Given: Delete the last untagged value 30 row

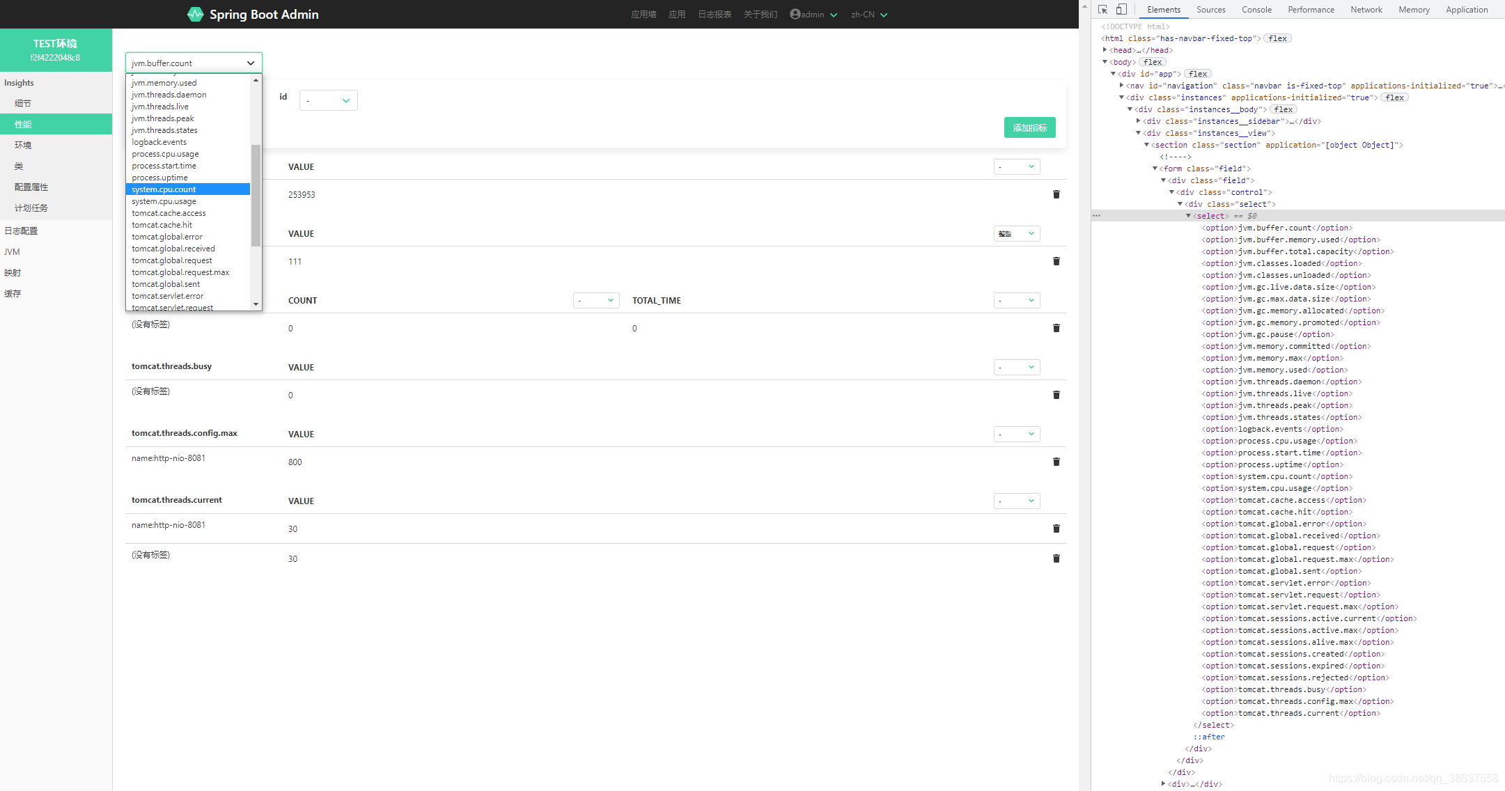Looking at the screenshot, I should 1056,558.
